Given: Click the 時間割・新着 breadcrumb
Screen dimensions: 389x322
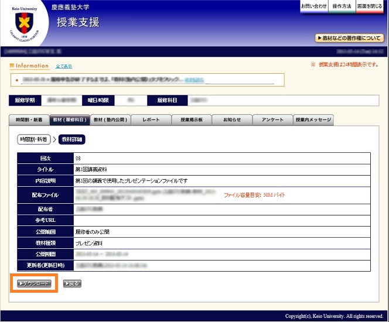Looking at the screenshot, I should [x=34, y=139].
